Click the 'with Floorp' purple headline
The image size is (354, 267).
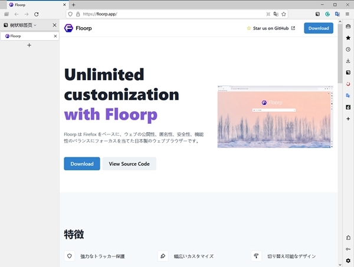point(111,114)
